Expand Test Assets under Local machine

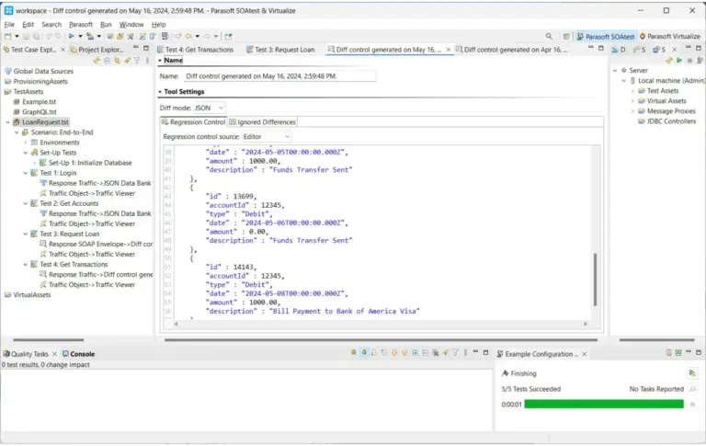(x=632, y=91)
